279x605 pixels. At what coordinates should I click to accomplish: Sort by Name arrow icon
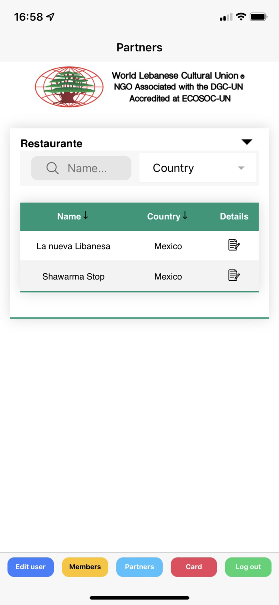click(x=86, y=215)
